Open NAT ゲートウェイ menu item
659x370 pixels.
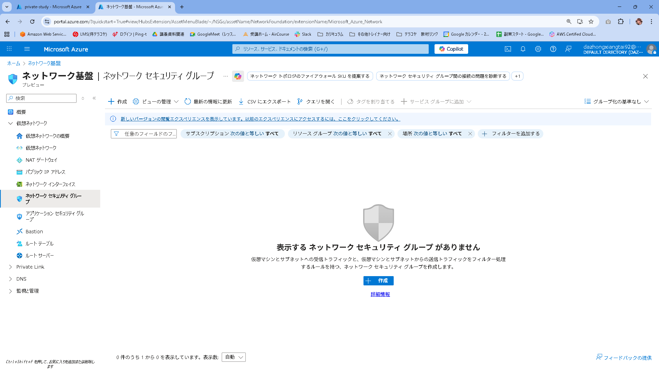tap(41, 160)
